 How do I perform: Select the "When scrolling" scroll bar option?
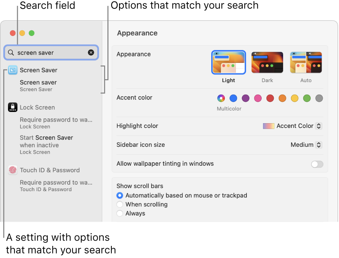(x=120, y=205)
